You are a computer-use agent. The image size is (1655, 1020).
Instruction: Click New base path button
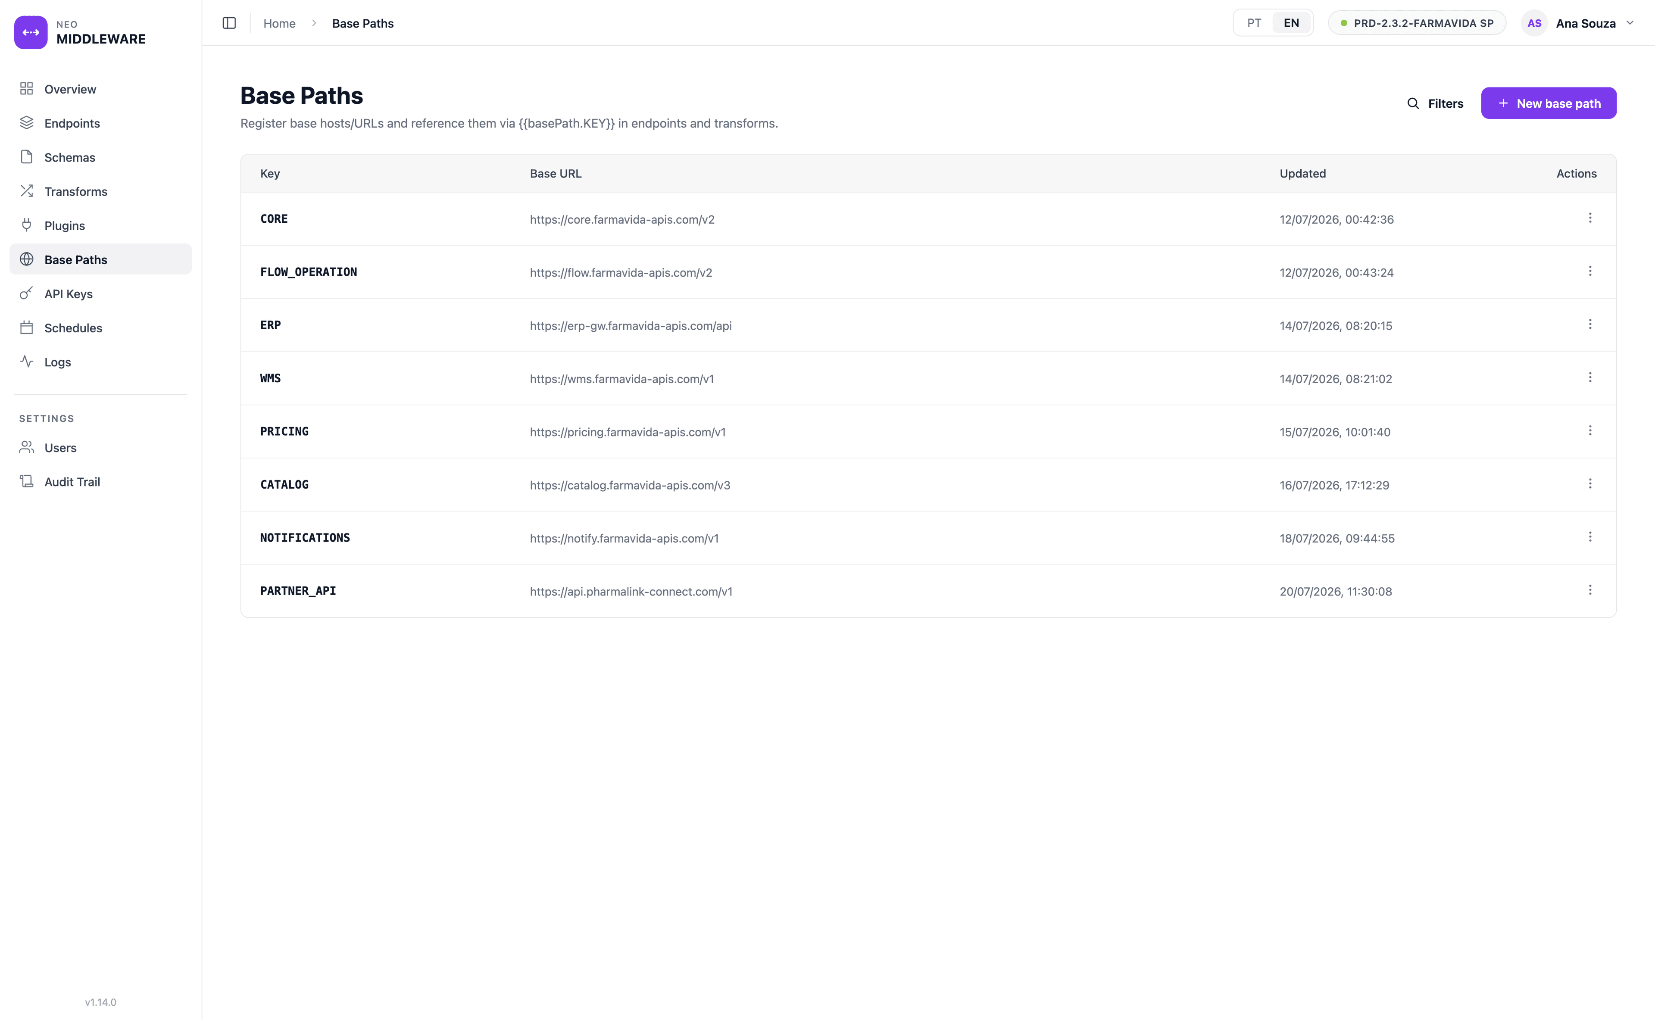(1549, 103)
